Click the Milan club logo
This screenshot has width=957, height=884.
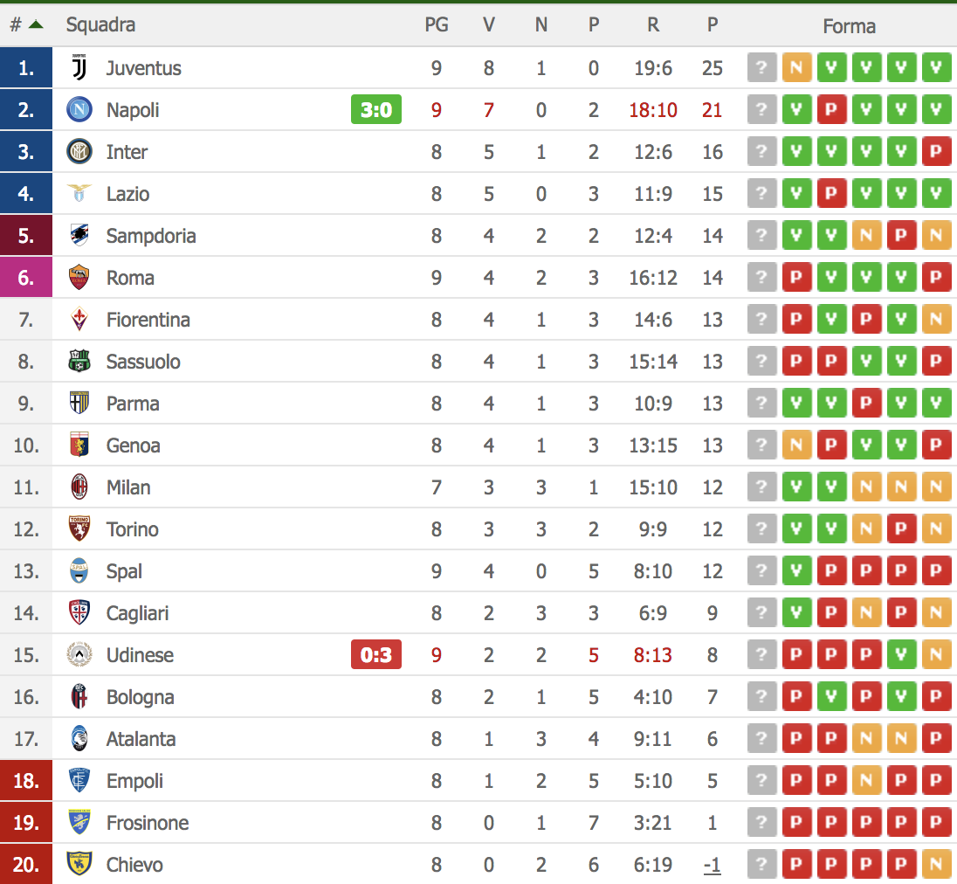point(79,487)
